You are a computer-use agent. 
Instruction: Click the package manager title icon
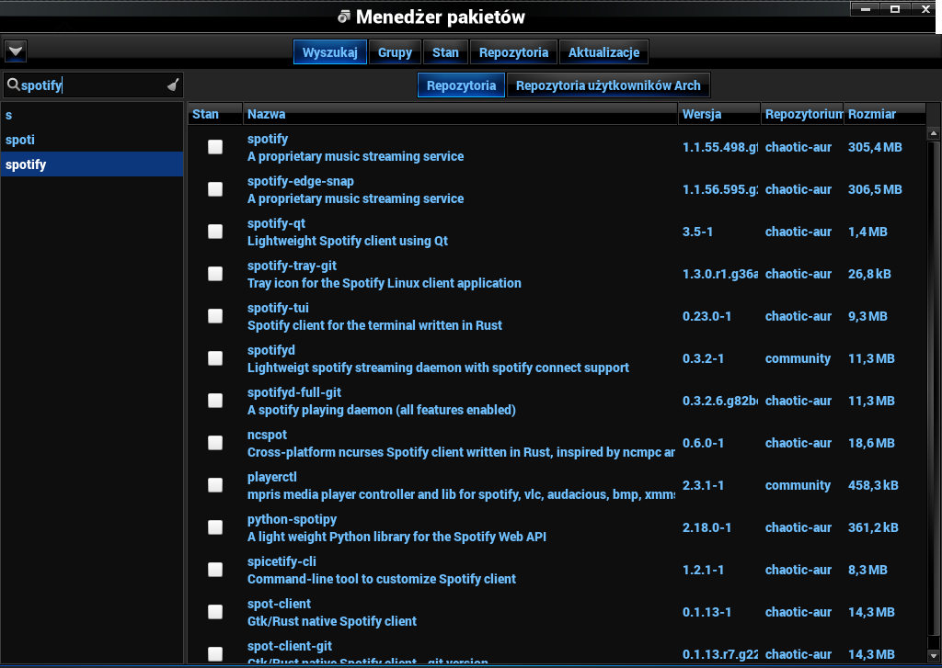pos(344,17)
